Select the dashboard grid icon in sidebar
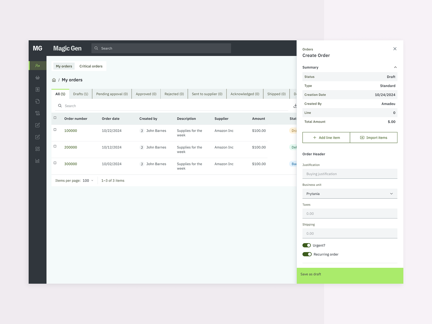Image resolution: width=432 pixels, height=324 pixels. tap(37, 149)
